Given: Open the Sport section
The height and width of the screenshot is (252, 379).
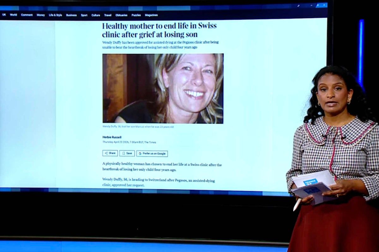Looking at the screenshot, I should pyautogui.click(x=84, y=15).
